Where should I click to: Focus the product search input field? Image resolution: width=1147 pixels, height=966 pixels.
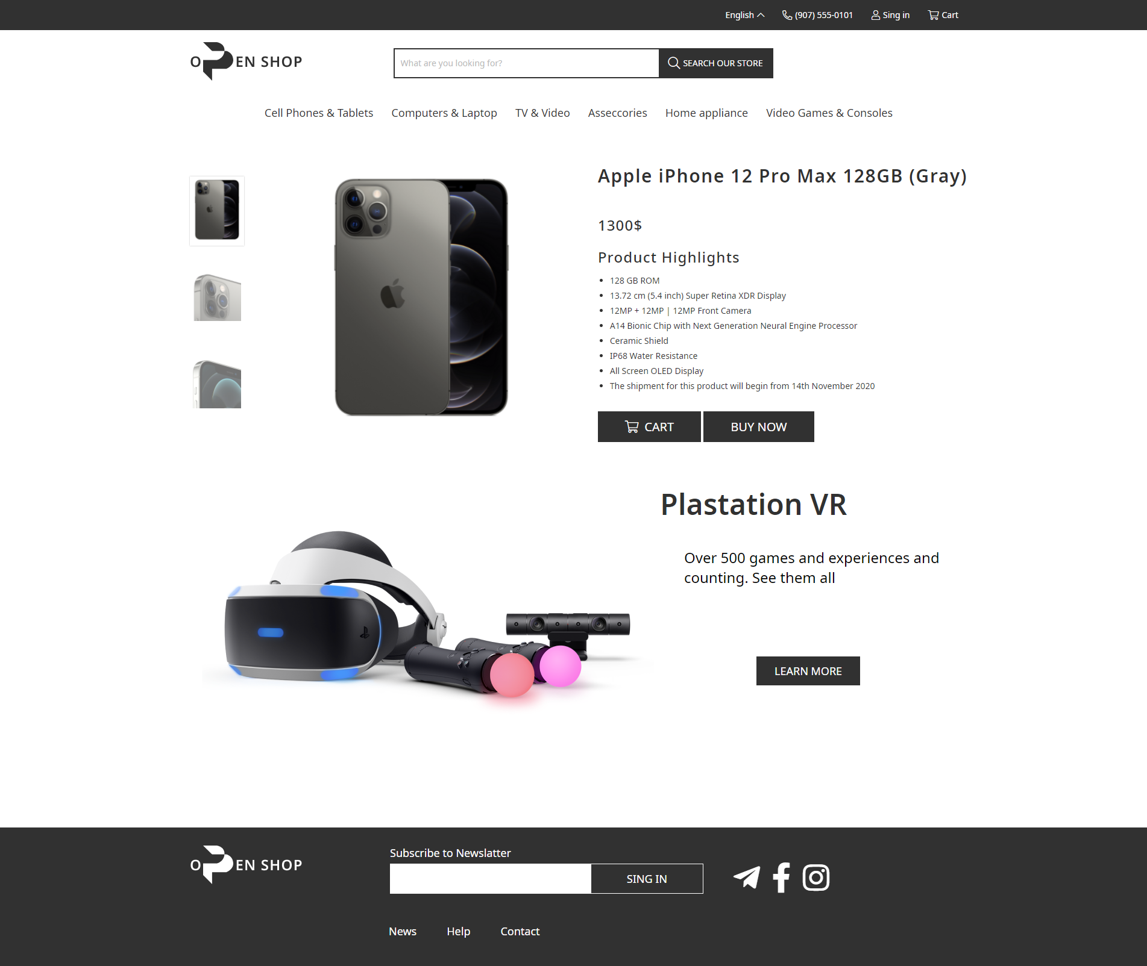(526, 63)
